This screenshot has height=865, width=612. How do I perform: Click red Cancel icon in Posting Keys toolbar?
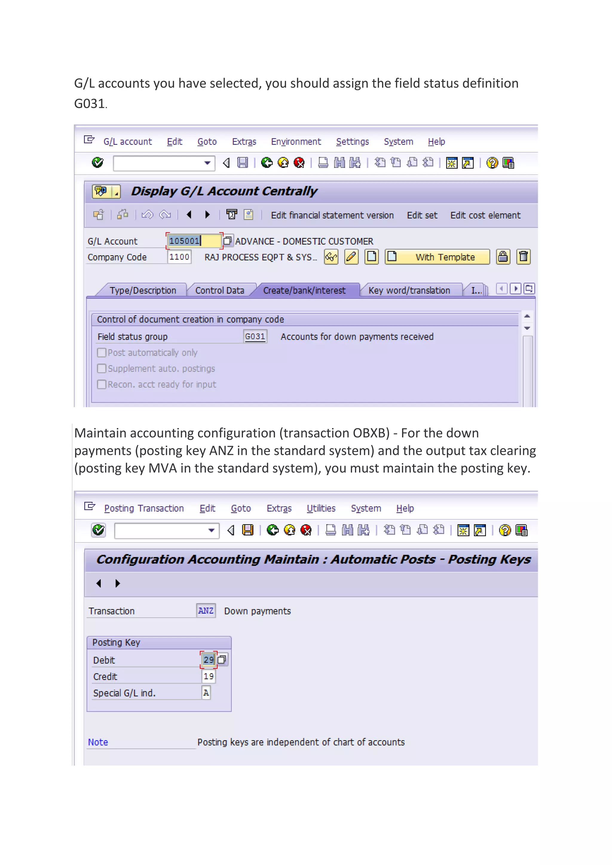(x=306, y=530)
